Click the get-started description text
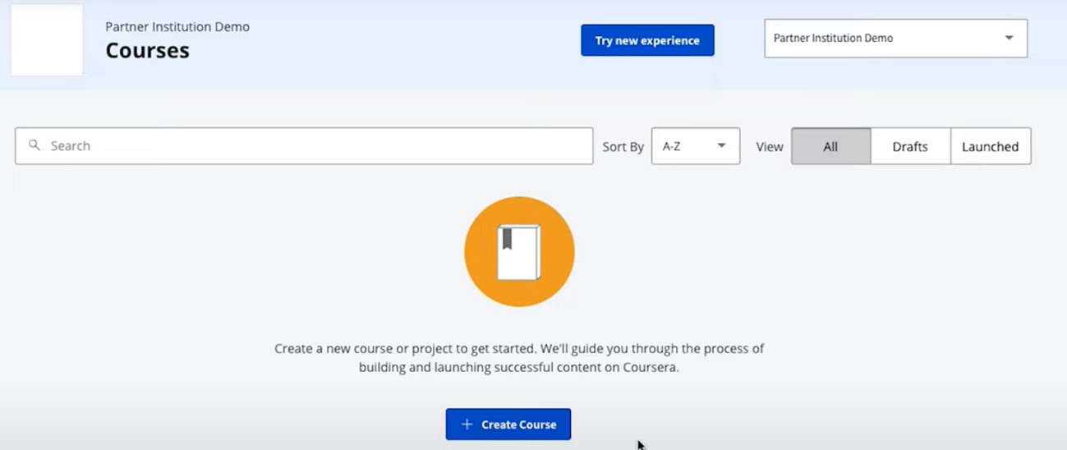The image size is (1067, 450). point(519,358)
